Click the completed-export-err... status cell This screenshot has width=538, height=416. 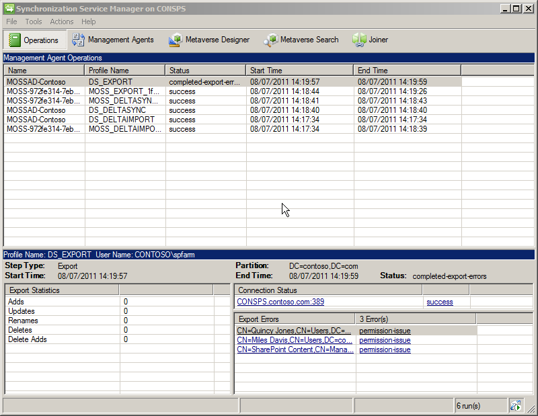click(x=204, y=82)
